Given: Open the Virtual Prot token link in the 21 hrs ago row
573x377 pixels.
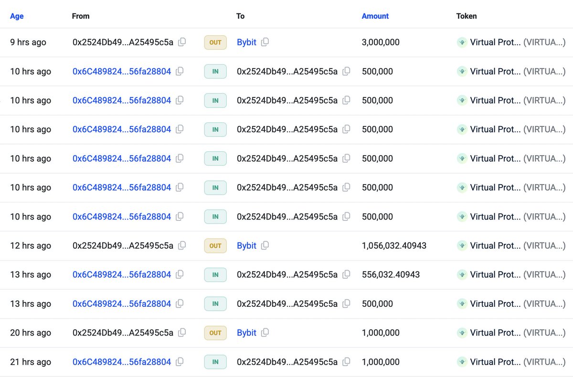Looking at the screenshot, I should tap(496, 362).
